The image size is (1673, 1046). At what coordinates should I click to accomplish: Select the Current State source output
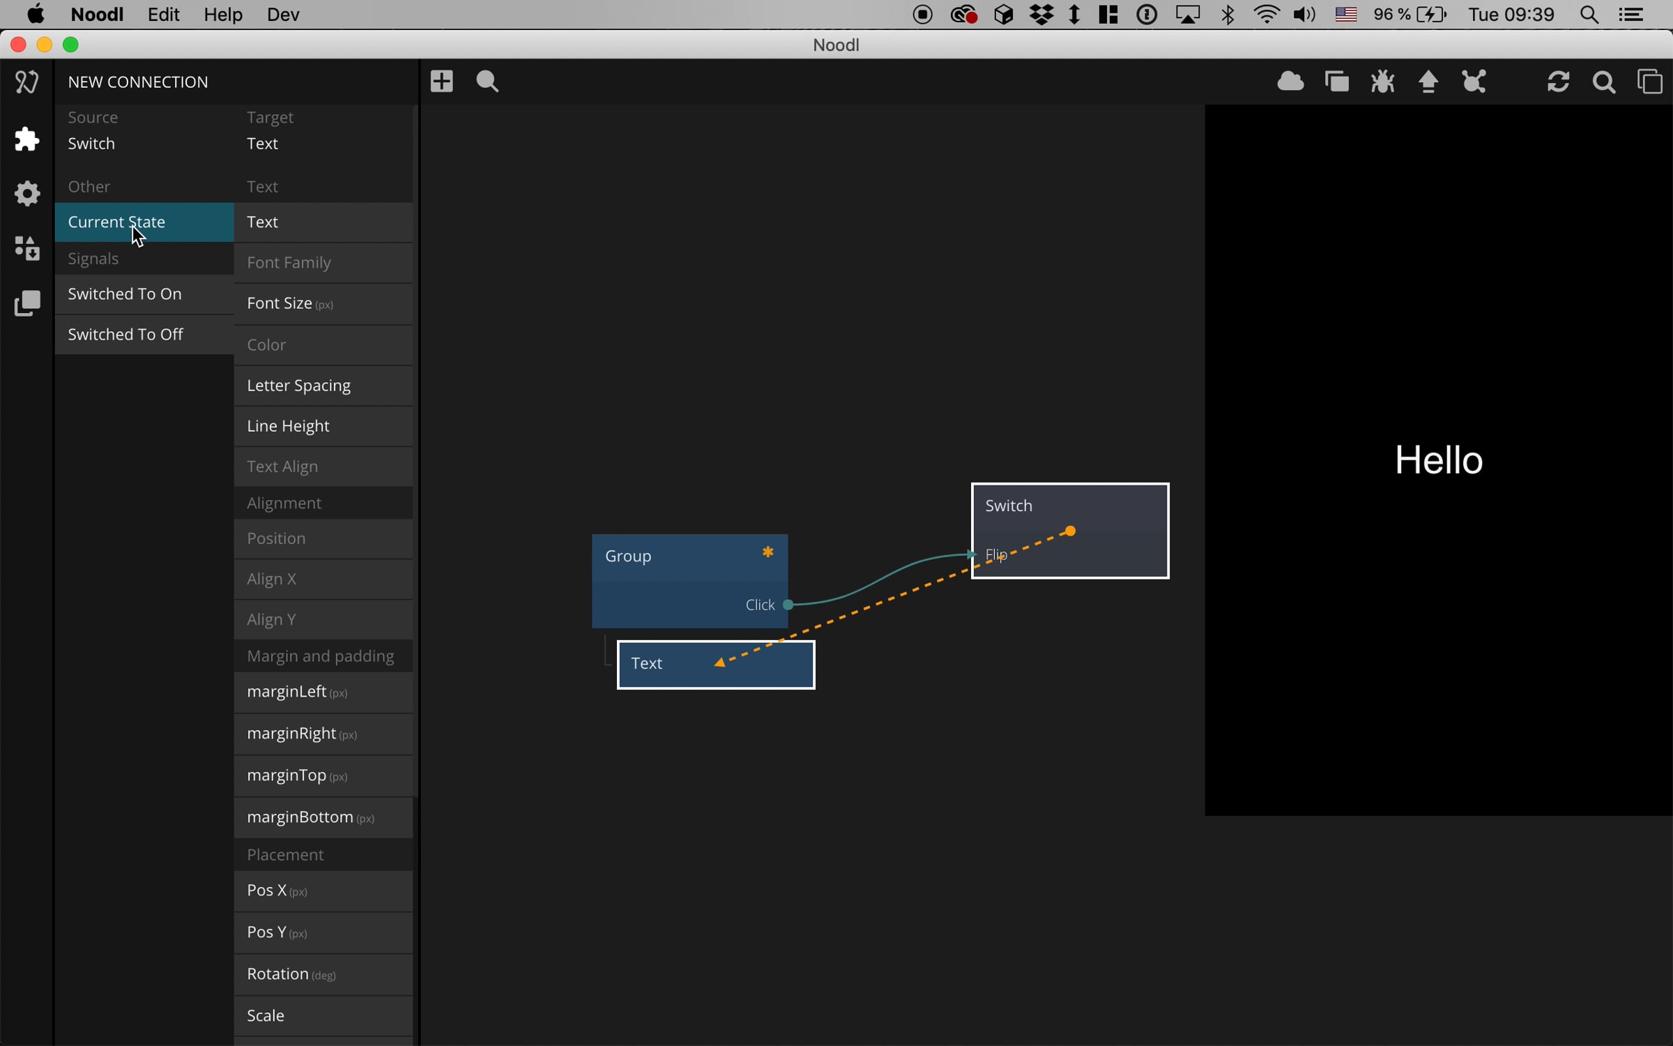pos(144,222)
